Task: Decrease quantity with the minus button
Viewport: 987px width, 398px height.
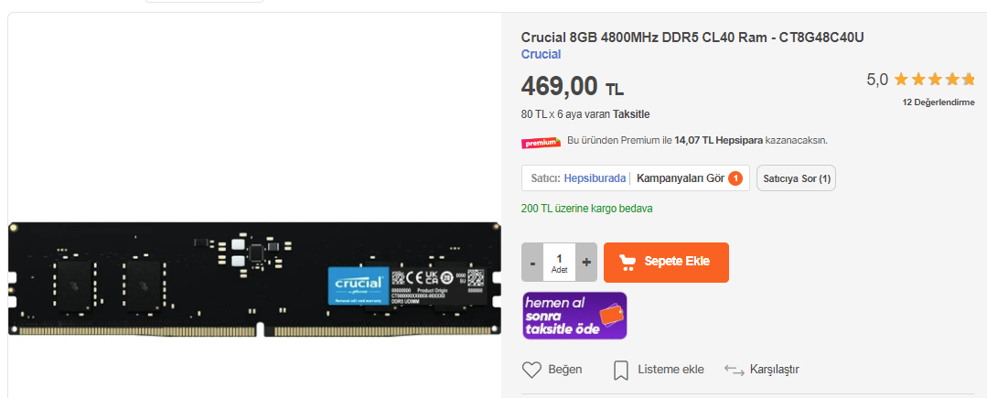Action: [532, 263]
